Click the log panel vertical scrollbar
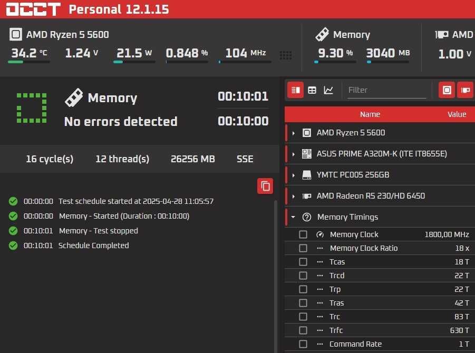 [x=276, y=276]
